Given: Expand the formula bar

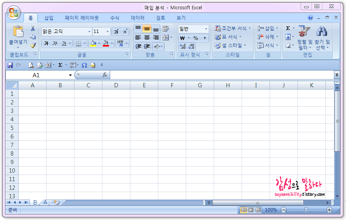Looking at the screenshot, I should click(x=337, y=75).
